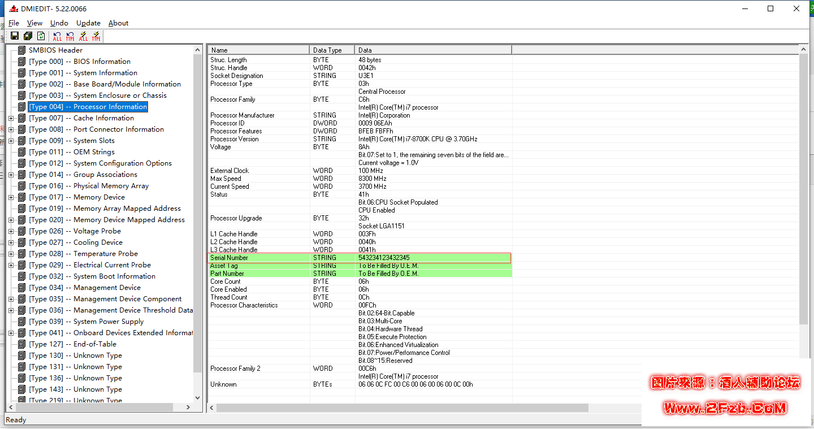Expand the Type 008 Port Connector Information node
Image resolution: width=814 pixels, height=429 pixels.
click(x=11, y=129)
